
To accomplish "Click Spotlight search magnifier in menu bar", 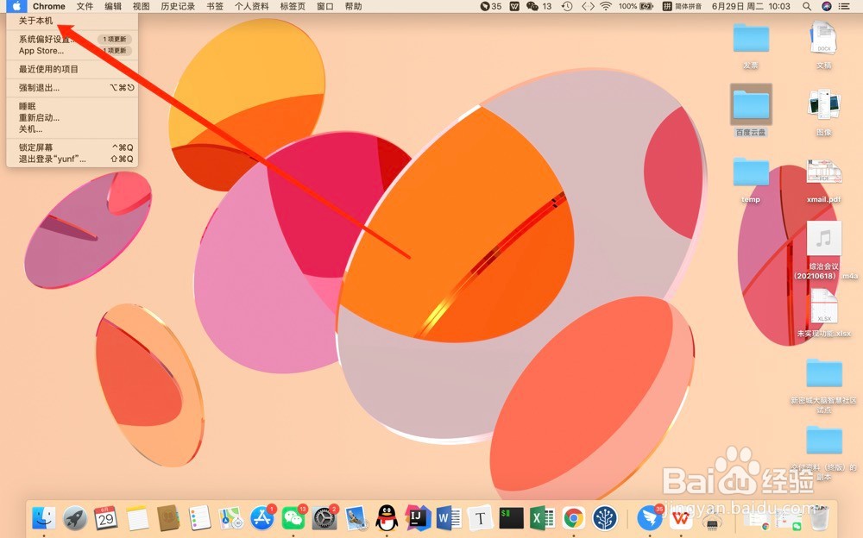I will click(x=806, y=6).
